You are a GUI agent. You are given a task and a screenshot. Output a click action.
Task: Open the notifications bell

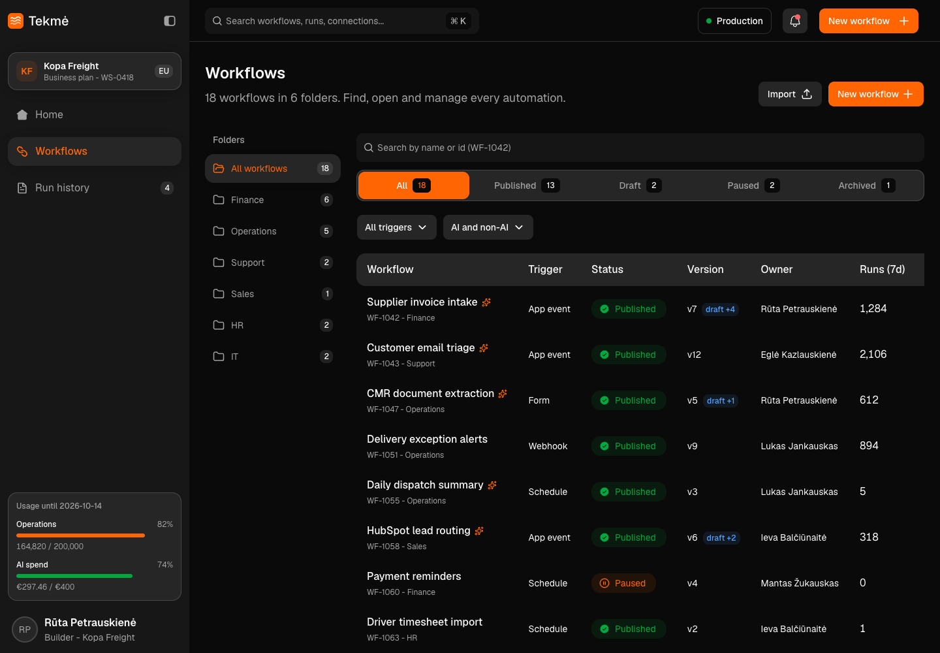[795, 21]
